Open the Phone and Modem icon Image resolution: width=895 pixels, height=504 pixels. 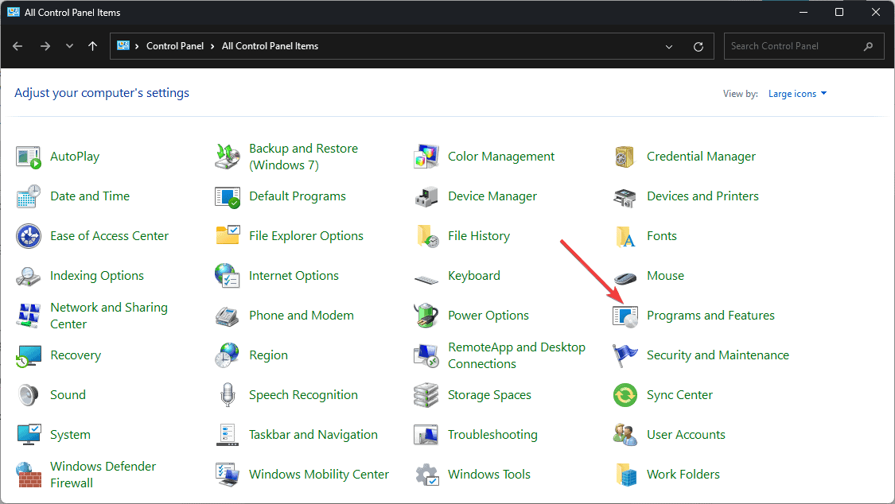tap(228, 316)
